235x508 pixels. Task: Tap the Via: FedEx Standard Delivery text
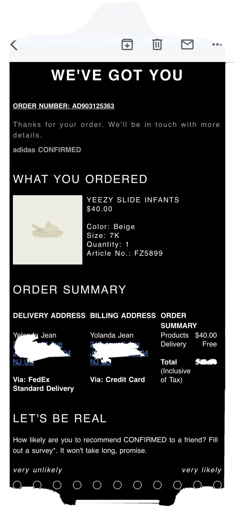[43, 384]
